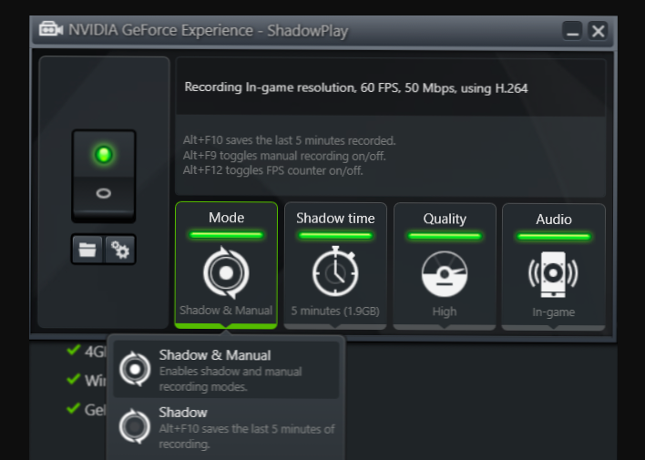Click the Quality green indicator bar
Screen dimensions: 645x460
tap(445, 236)
